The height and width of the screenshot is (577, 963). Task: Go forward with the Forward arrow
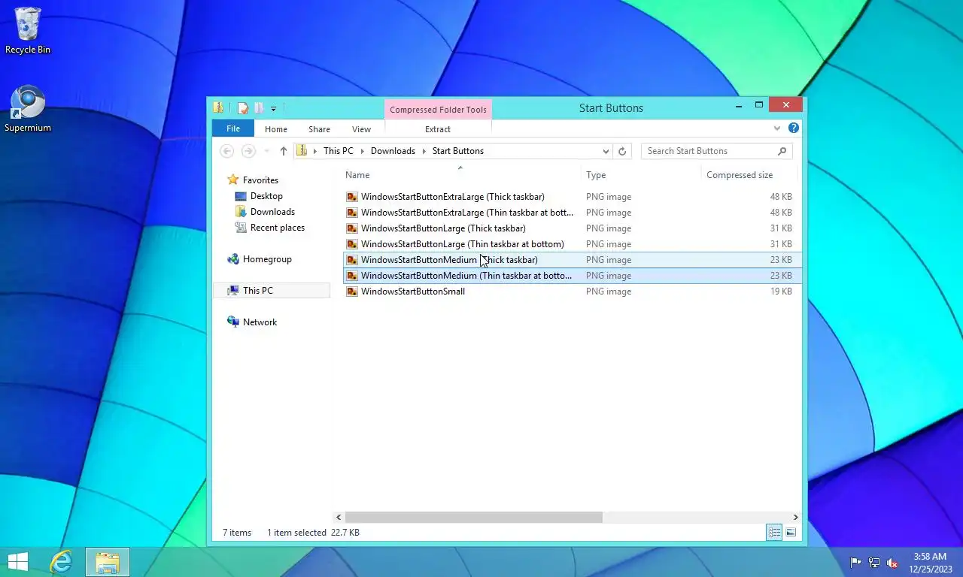248,151
